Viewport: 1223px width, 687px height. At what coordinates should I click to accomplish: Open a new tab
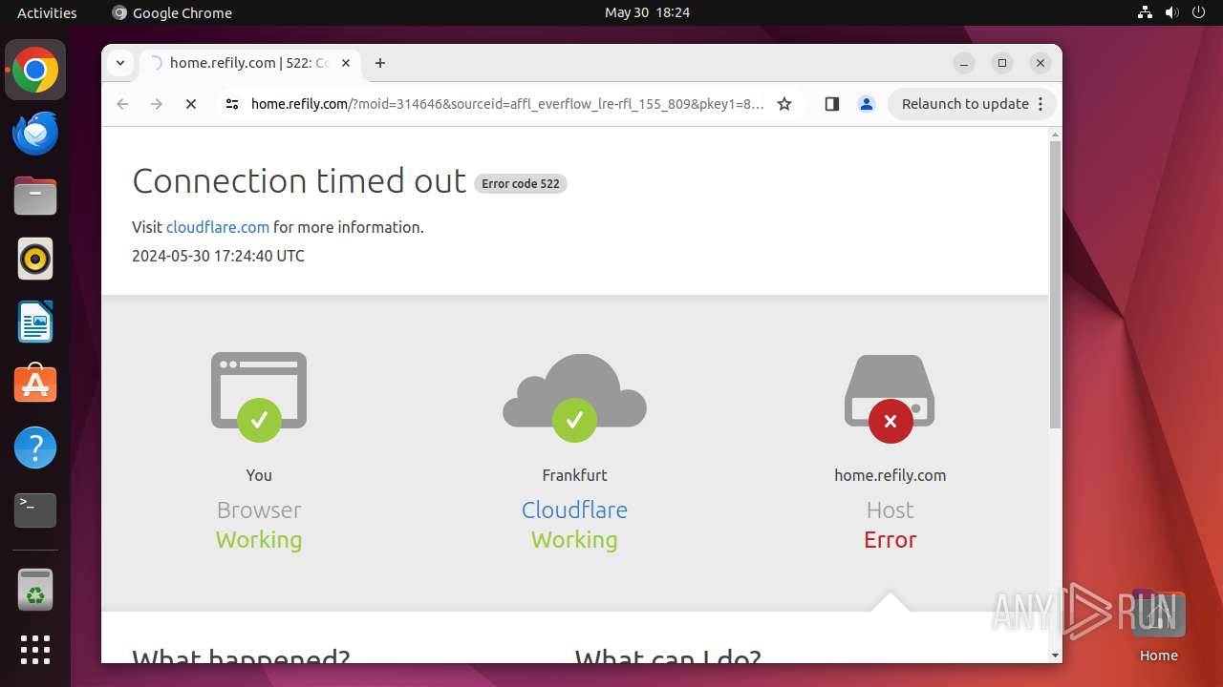380,63
